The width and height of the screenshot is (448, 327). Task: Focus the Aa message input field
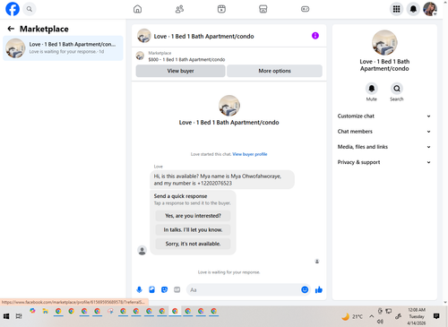coord(244,289)
